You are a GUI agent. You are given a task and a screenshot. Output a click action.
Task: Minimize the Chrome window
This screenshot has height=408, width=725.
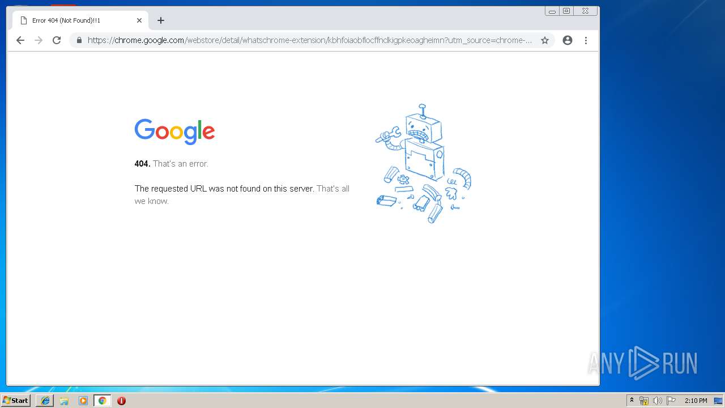(x=552, y=11)
